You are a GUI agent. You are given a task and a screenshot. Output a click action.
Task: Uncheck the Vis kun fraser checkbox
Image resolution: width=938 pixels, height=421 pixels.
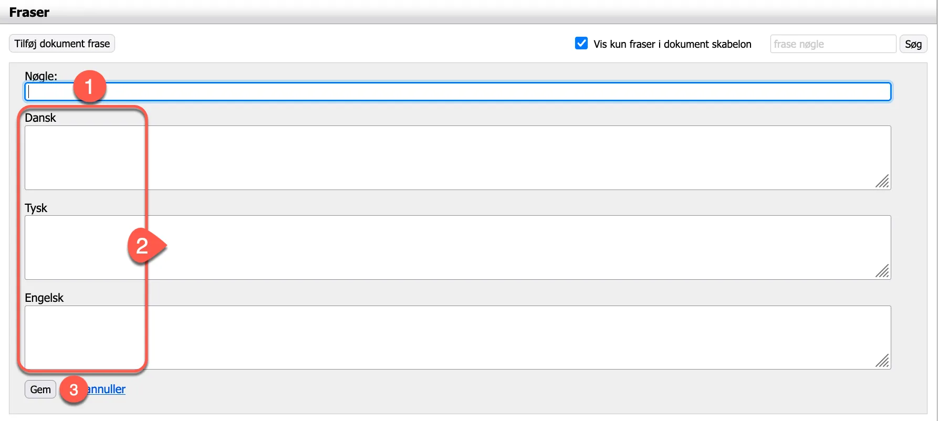point(581,44)
